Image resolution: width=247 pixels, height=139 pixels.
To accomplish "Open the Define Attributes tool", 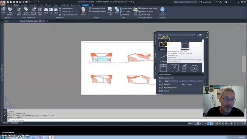I will (26, 11).
